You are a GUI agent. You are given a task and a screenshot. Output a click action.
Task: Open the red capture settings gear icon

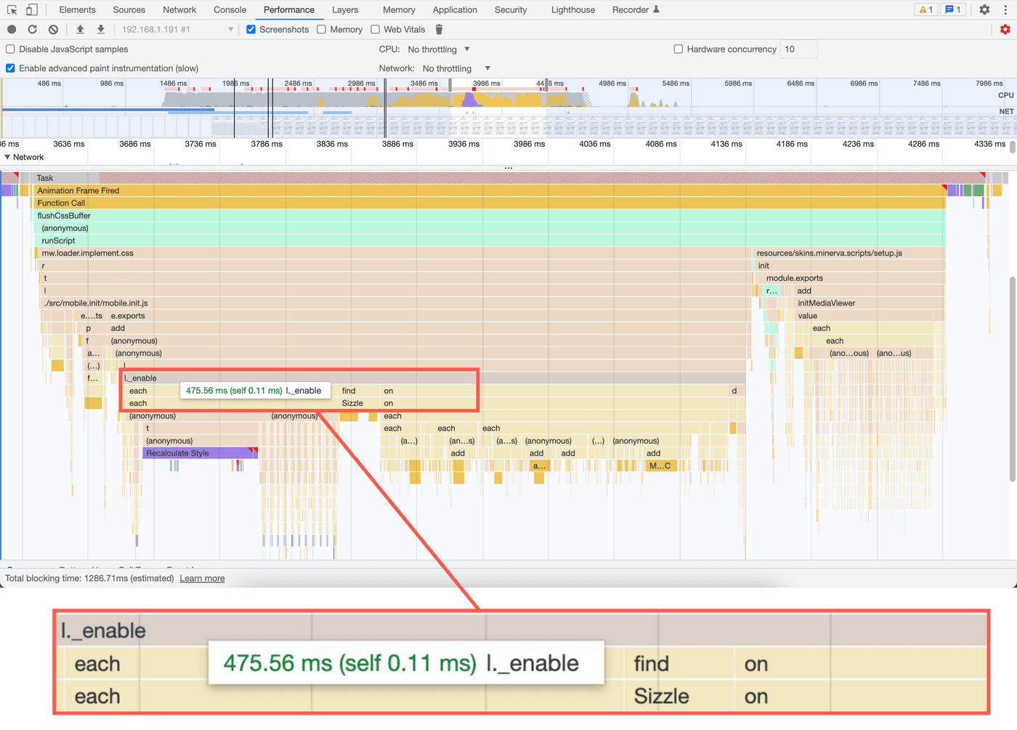(1005, 29)
